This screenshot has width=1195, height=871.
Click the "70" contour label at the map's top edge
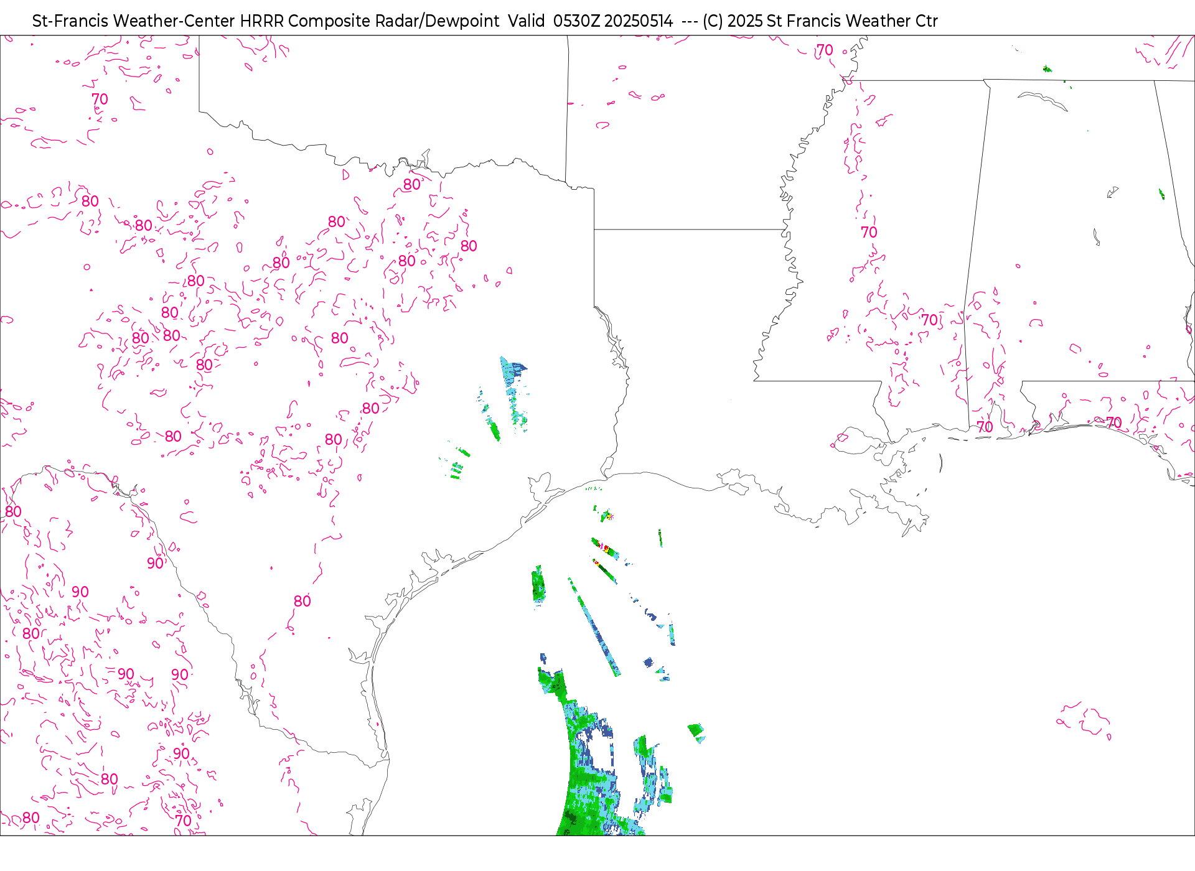(x=825, y=50)
